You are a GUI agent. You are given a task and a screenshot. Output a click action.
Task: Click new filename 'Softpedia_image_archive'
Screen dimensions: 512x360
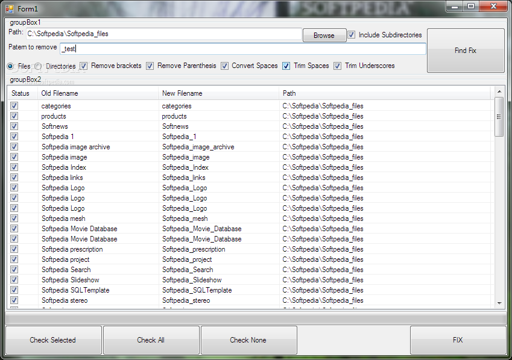(x=198, y=147)
